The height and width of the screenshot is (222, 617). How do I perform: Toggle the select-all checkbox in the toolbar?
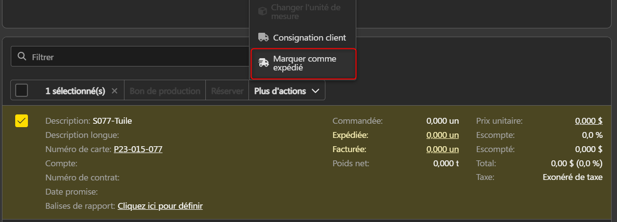22,90
